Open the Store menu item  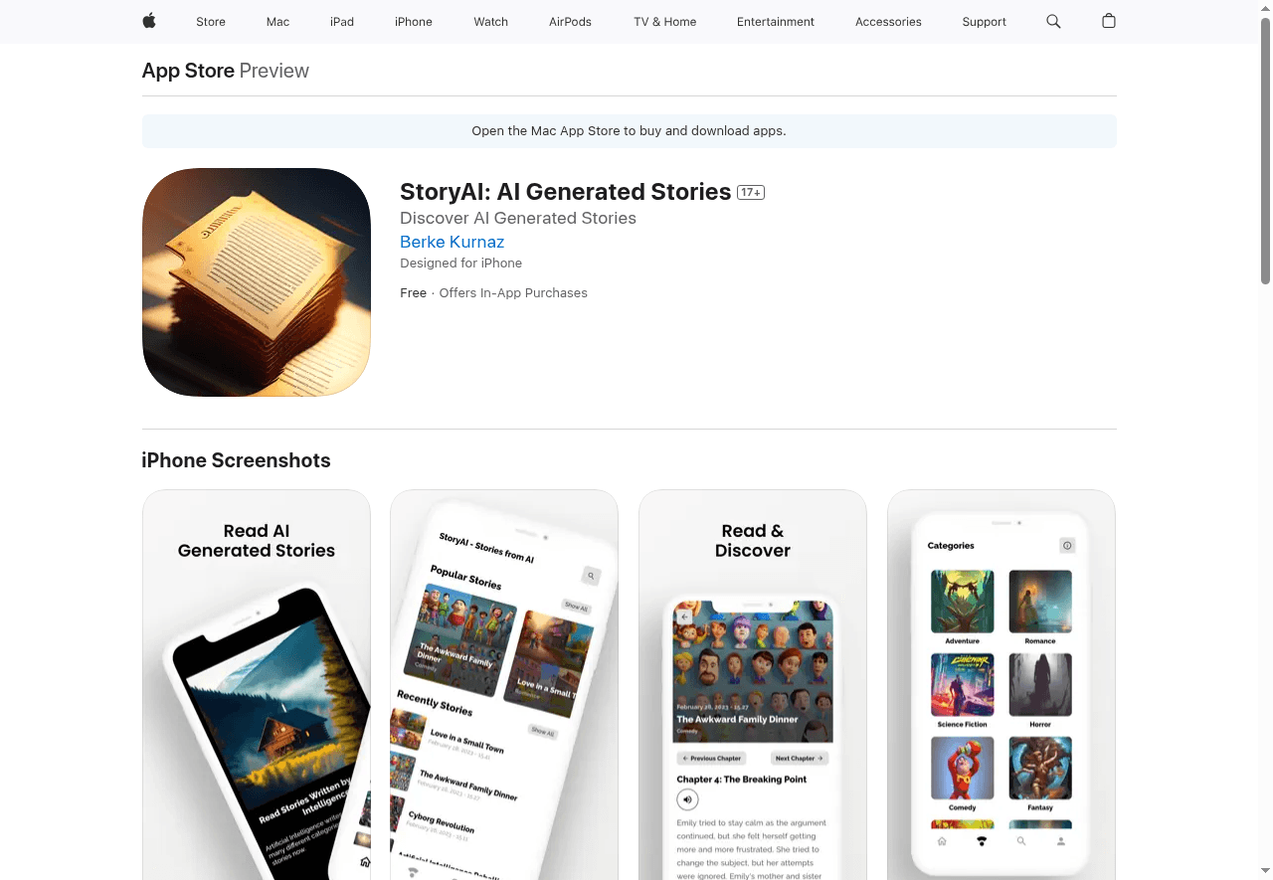pyautogui.click(x=211, y=22)
